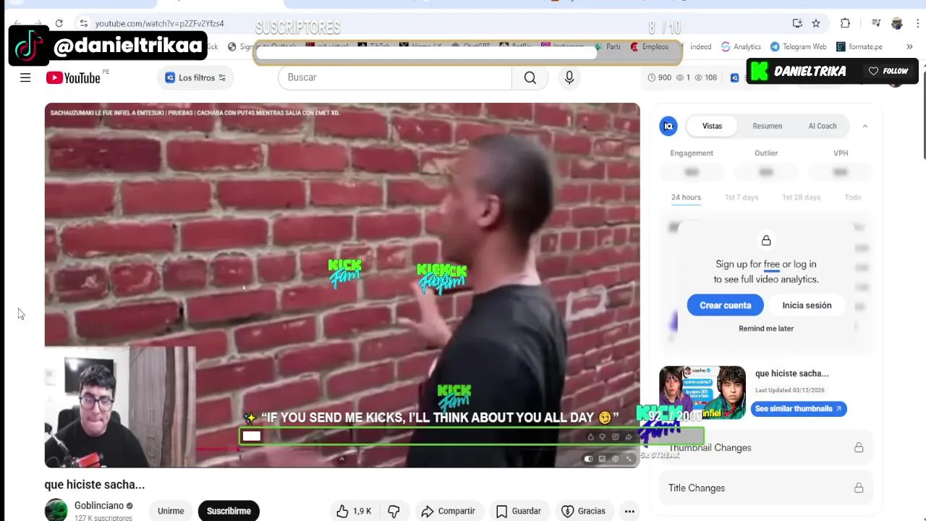Bookmark this page with the star
926x521 pixels.
(x=816, y=23)
